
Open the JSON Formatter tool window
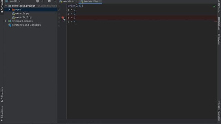(x=219, y=111)
